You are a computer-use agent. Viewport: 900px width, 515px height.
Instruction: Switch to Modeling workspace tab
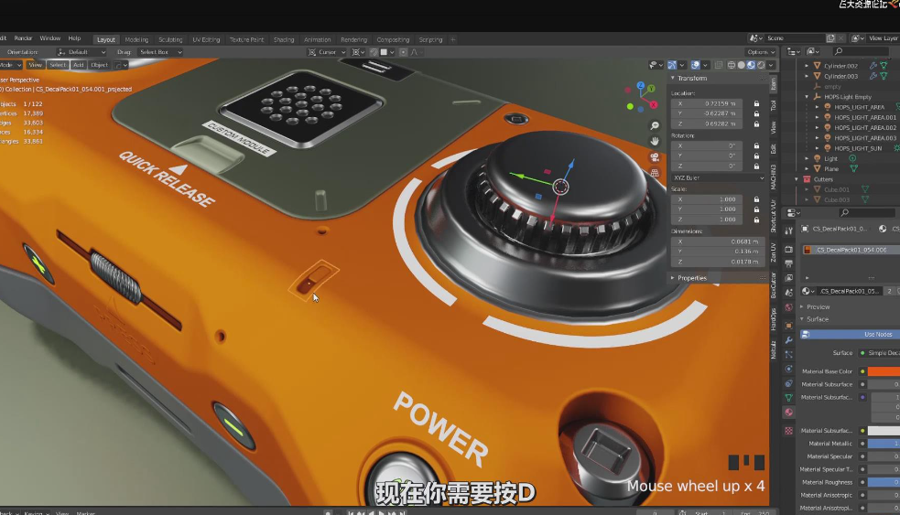136,39
